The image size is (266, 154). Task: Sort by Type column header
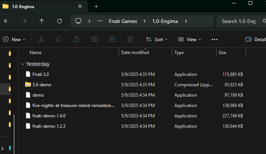179,53
